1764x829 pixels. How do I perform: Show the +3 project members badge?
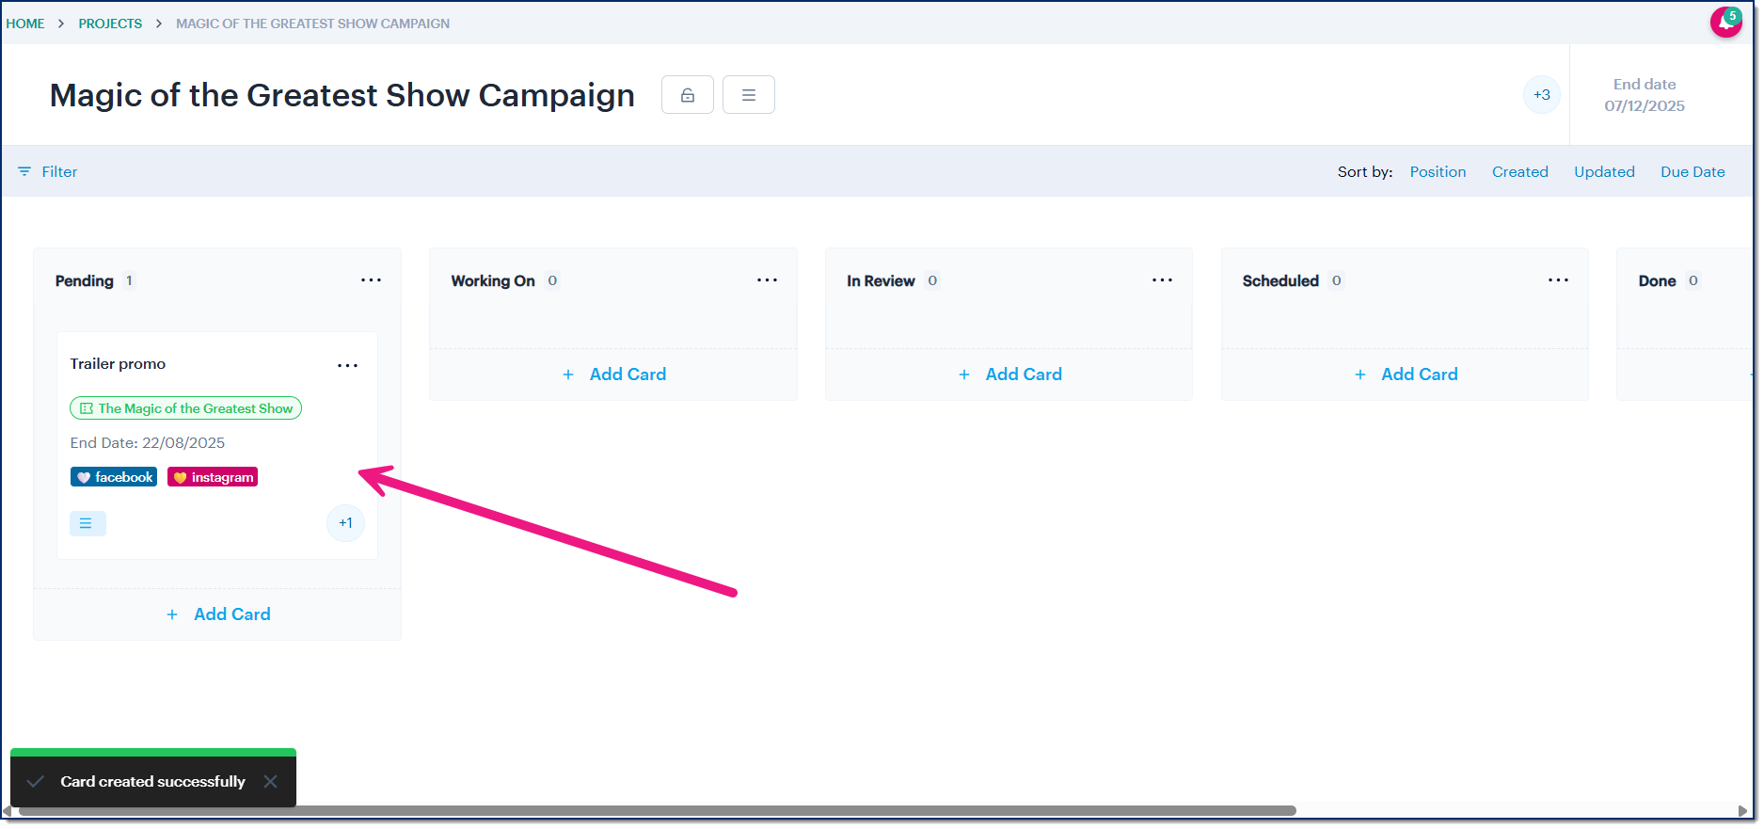point(1542,95)
